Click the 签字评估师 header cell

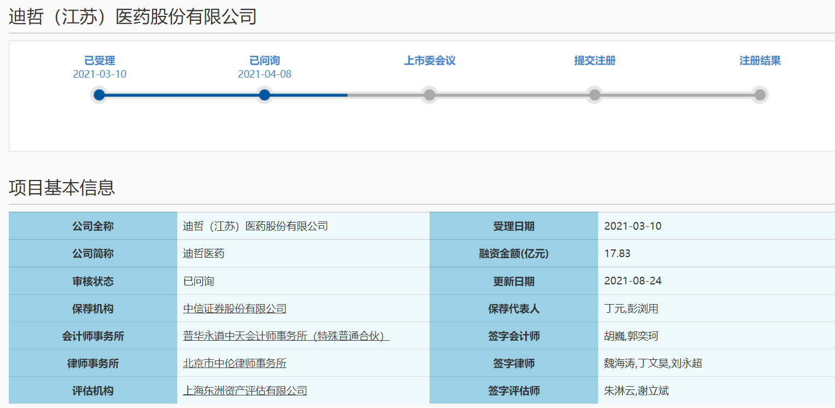click(514, 390)
